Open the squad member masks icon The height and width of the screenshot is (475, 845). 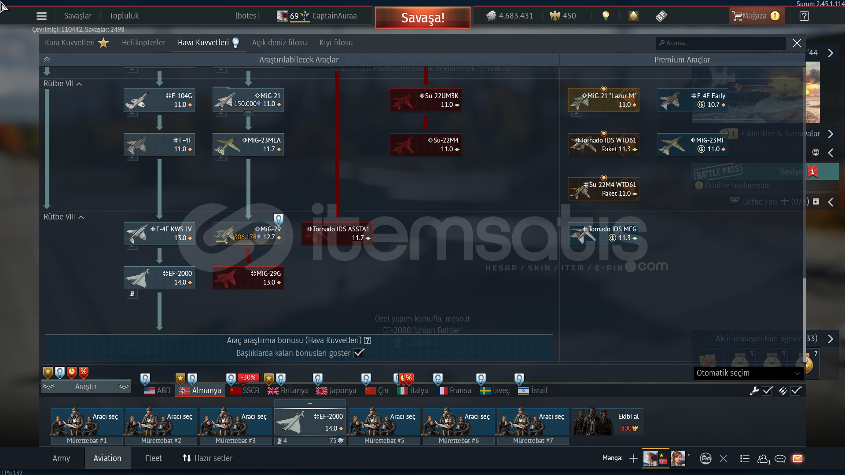pyautogui.click(x=705, y=459)
